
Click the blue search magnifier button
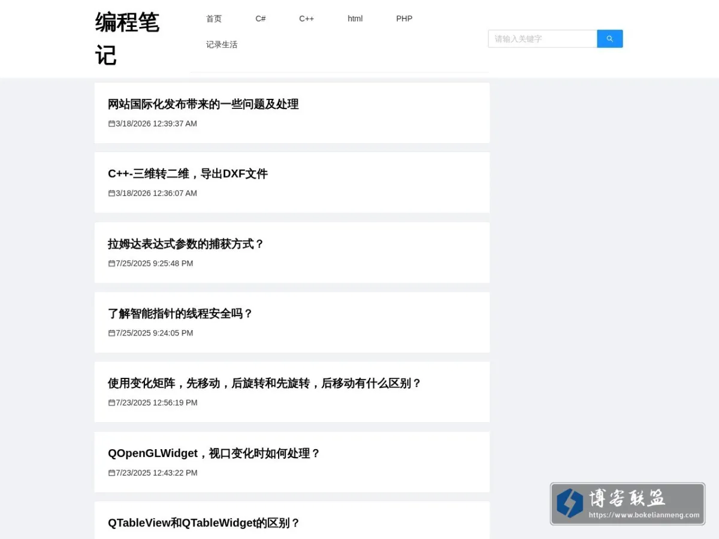(610, 39)
